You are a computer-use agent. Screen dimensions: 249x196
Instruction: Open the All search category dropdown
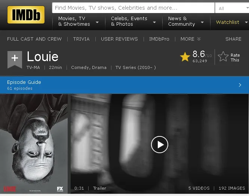(232, 8)
